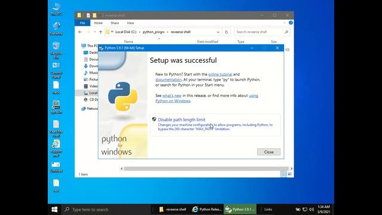The width and height of the screenshot is (382, 215).
Task: Open Control Panel desktop icon
Action: pyautogui.click(x=56, y=70)
